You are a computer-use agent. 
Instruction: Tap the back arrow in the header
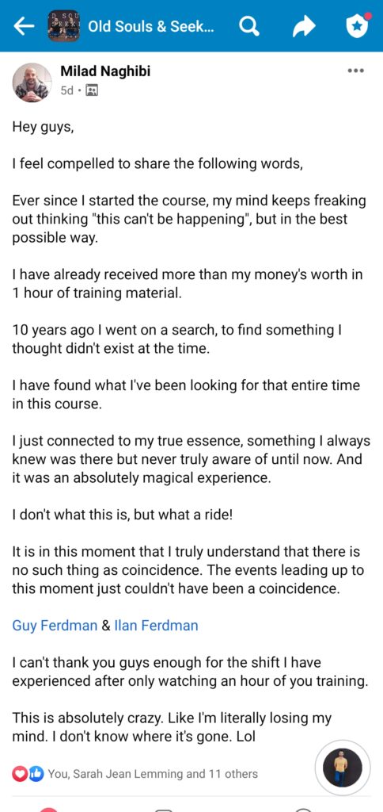pyautogui.click(x=25, y=26)
